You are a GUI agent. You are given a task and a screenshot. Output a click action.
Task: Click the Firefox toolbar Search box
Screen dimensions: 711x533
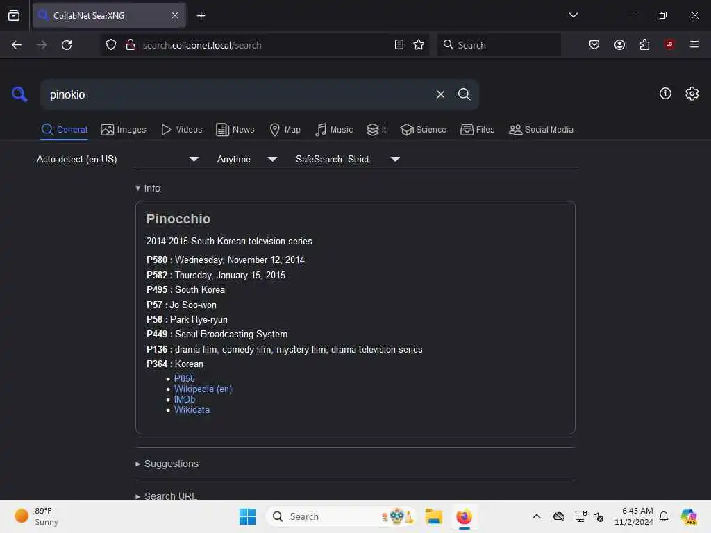[x=499, y=45]
